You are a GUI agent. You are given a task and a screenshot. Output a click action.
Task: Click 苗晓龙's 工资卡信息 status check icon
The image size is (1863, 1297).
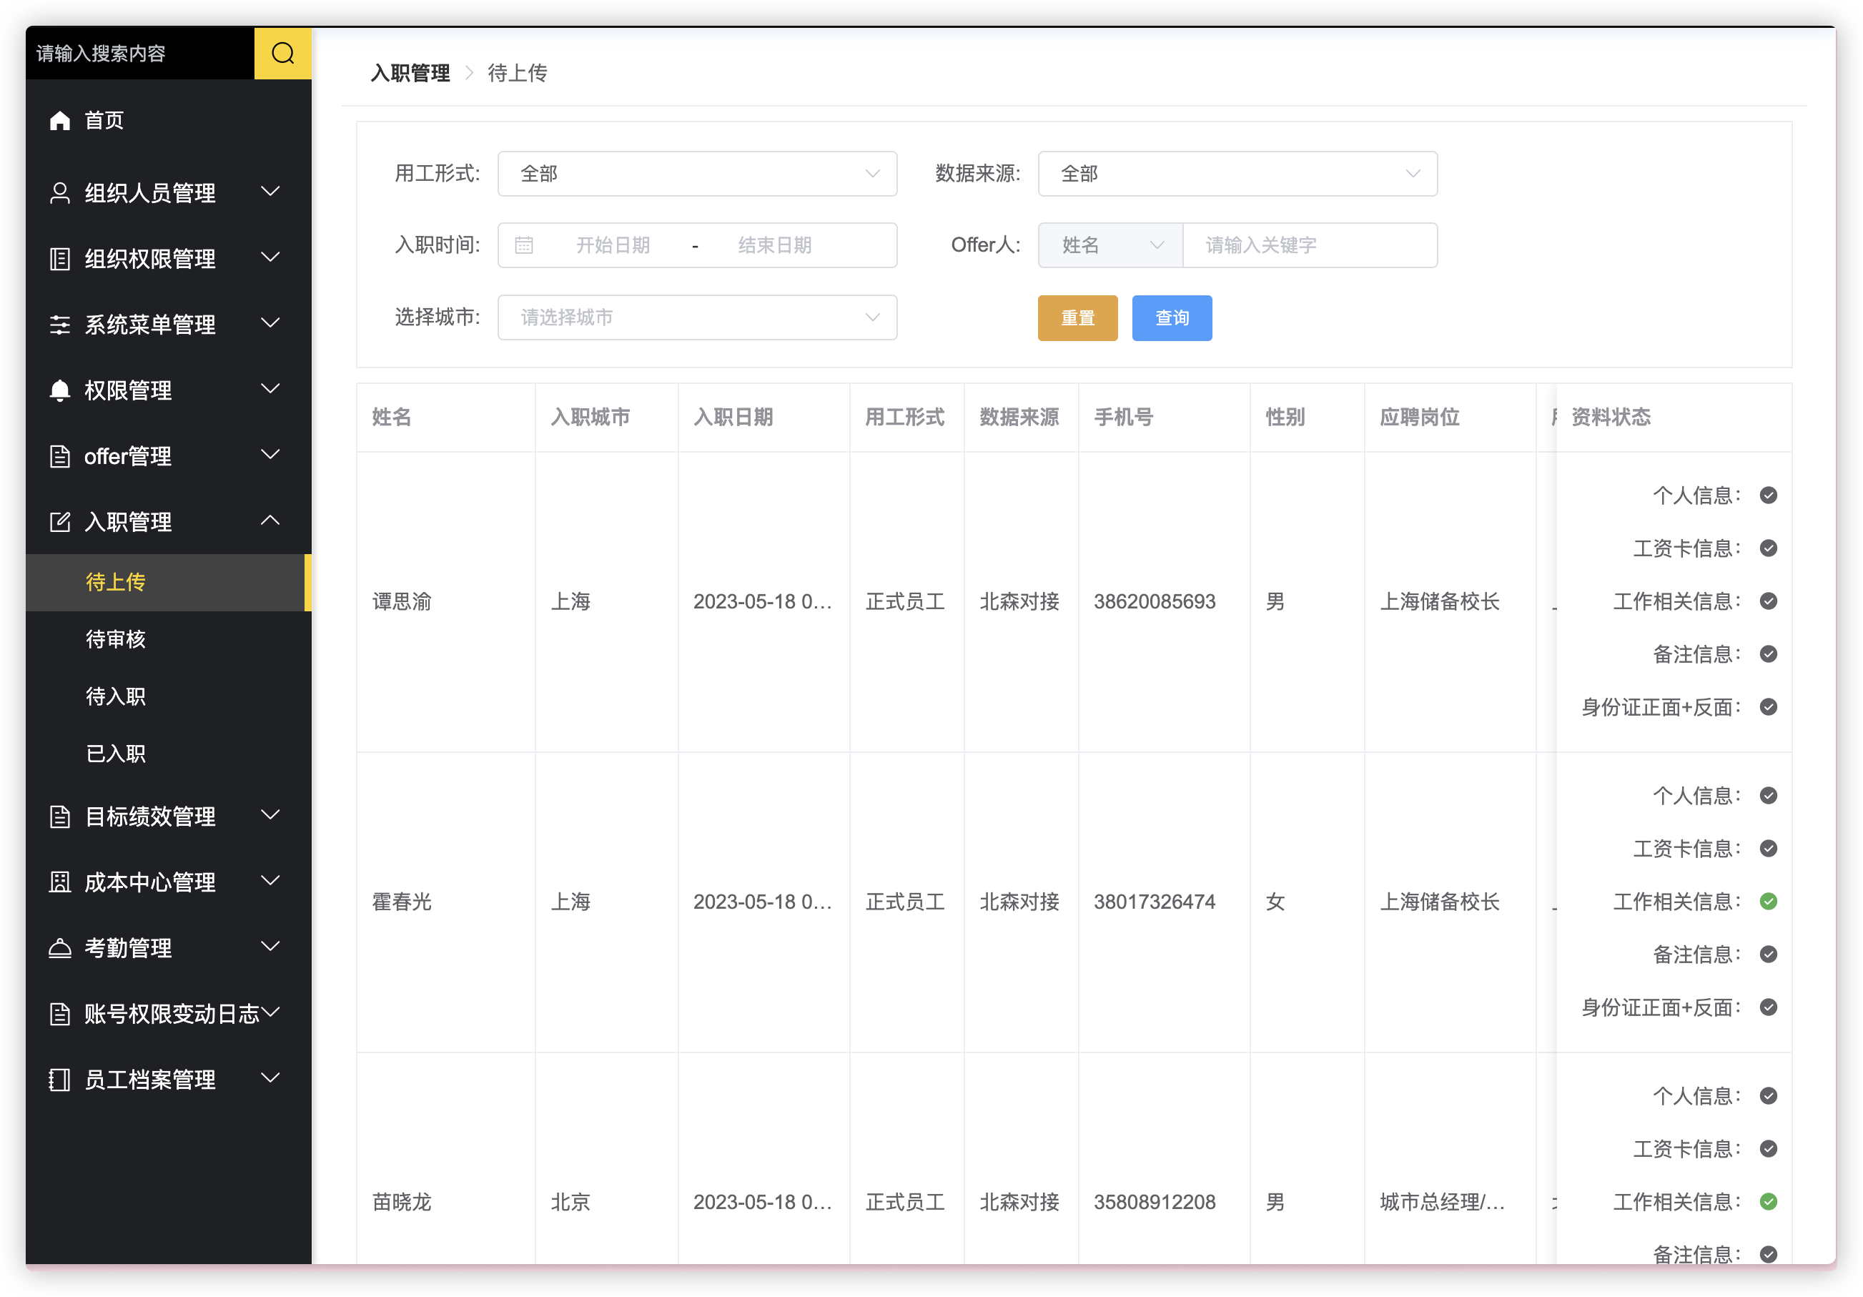pyautogui.click(x=1768, y=1148)
